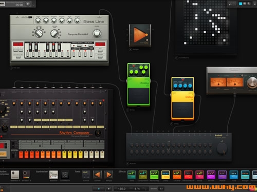The image size is (257, 192).
Task: Select the Splitter tool in the tray
Action: click(97, 175)
